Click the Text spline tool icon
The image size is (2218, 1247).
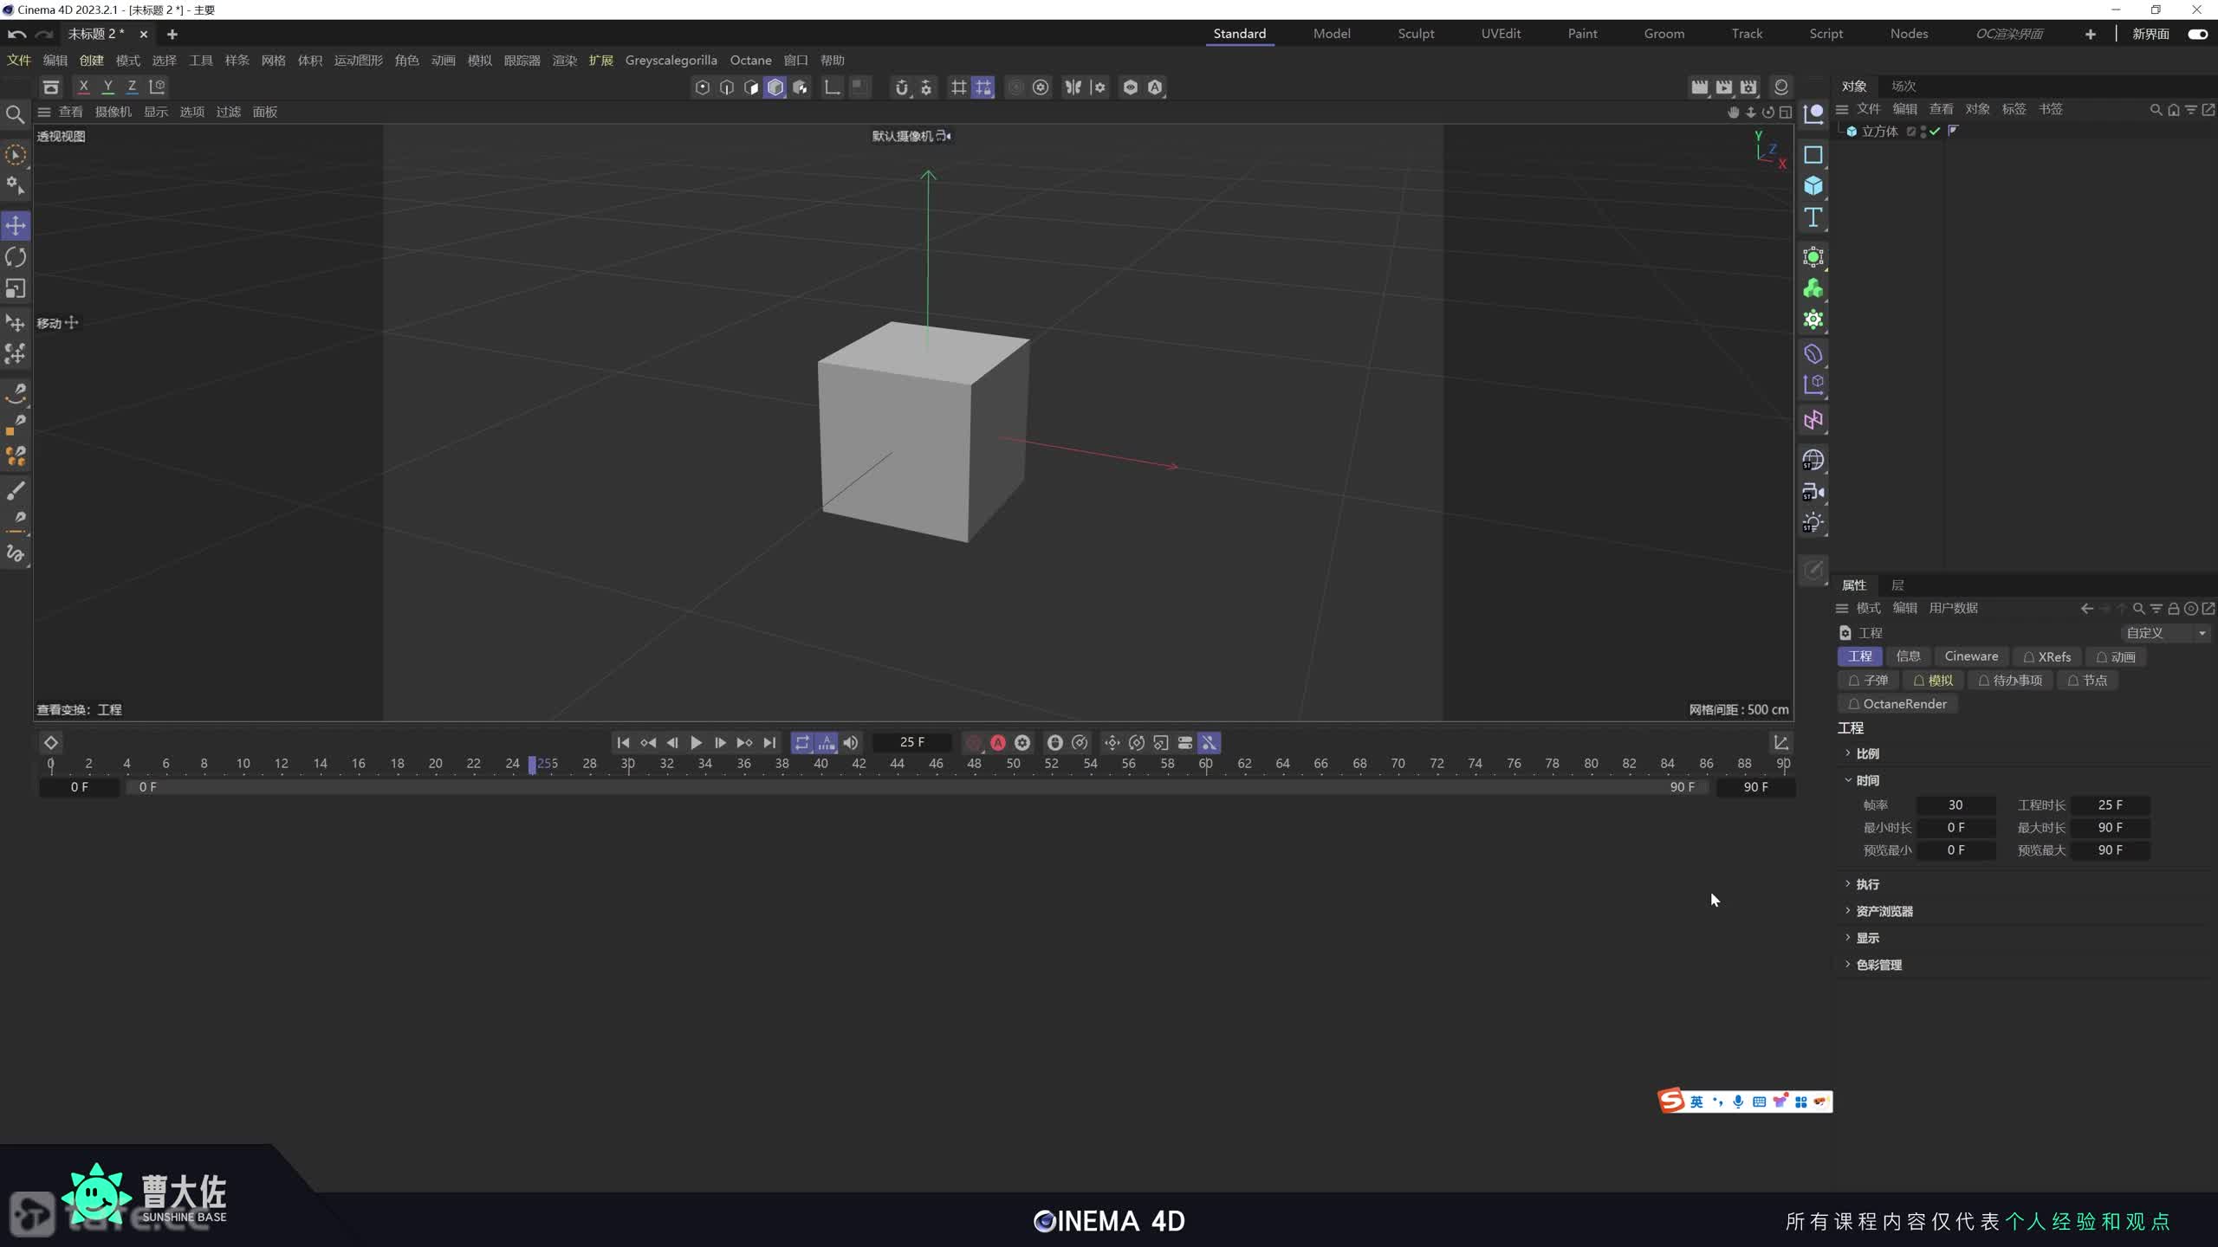1813,217
